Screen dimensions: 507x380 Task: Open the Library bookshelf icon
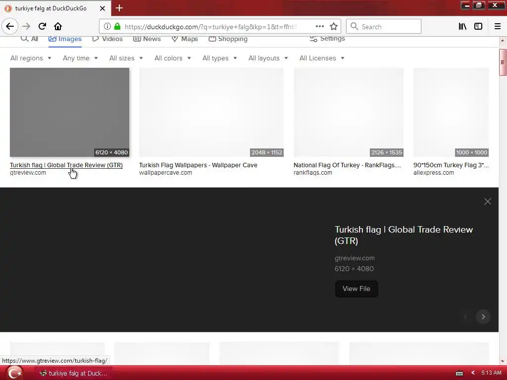[x=462, y=26]
